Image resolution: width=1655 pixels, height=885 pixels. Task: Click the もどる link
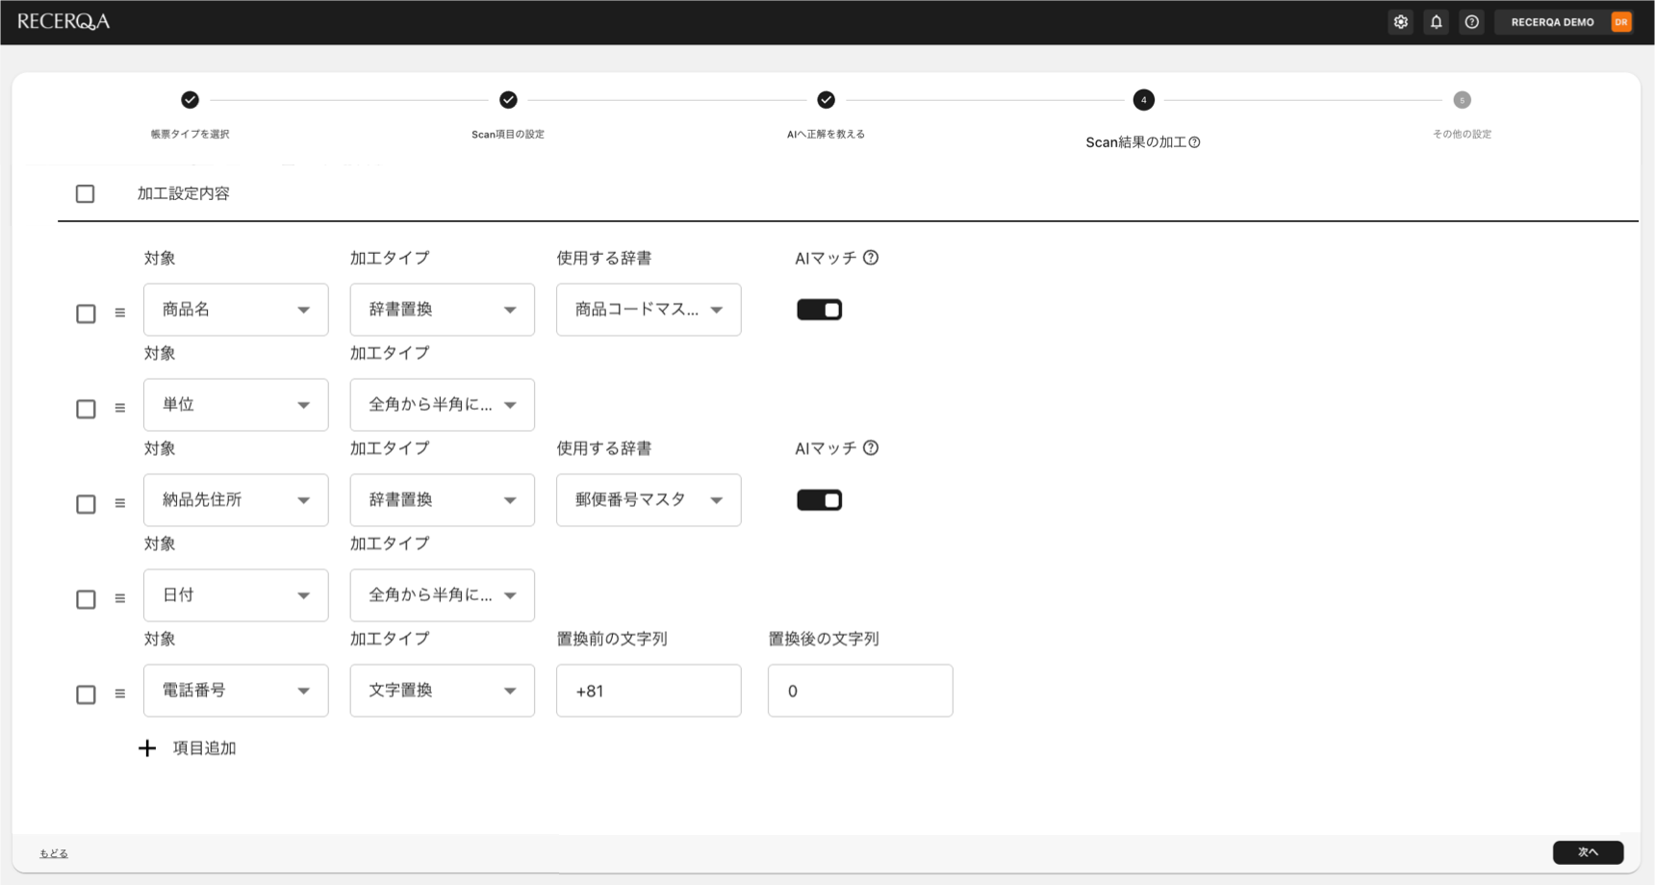54,853
